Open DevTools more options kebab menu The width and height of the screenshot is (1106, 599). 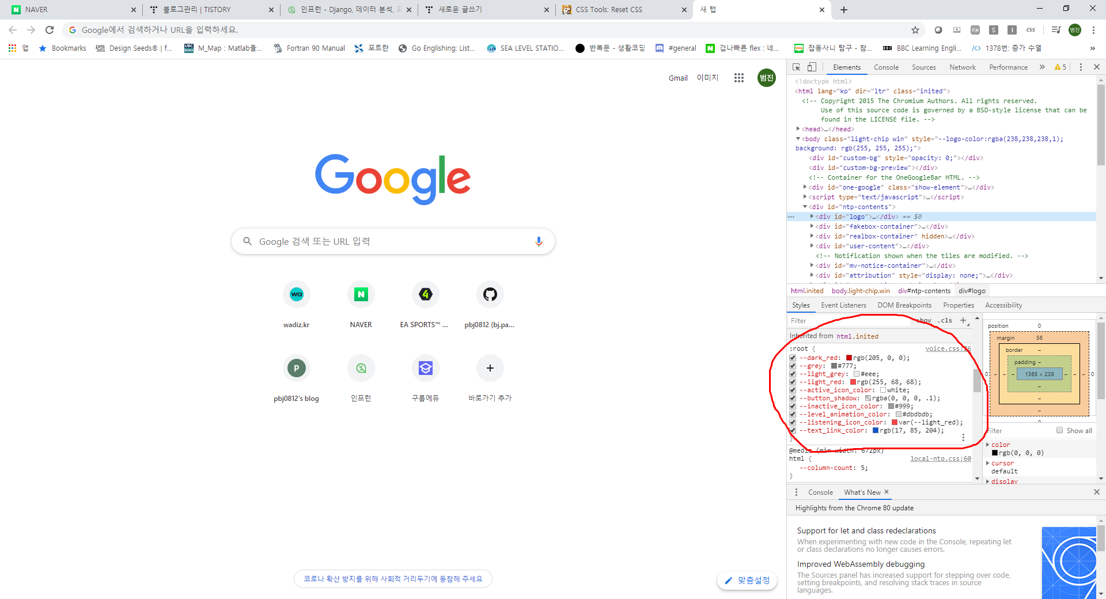click(x=1081, y=67)
